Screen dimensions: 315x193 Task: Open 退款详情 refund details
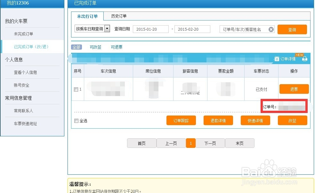tap(218, 120)
